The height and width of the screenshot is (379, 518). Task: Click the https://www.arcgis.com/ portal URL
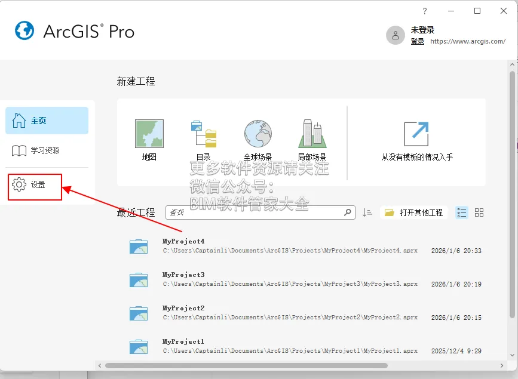pyautogui.click(x=468, y=41)
